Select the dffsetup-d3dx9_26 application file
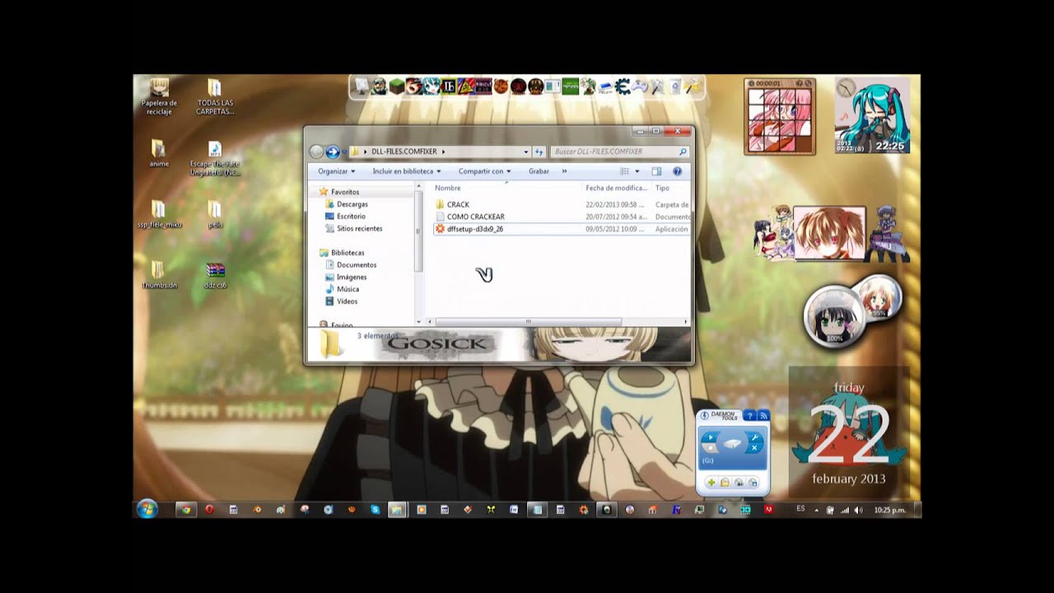The image size is (1054, 593). pos(474,229)
